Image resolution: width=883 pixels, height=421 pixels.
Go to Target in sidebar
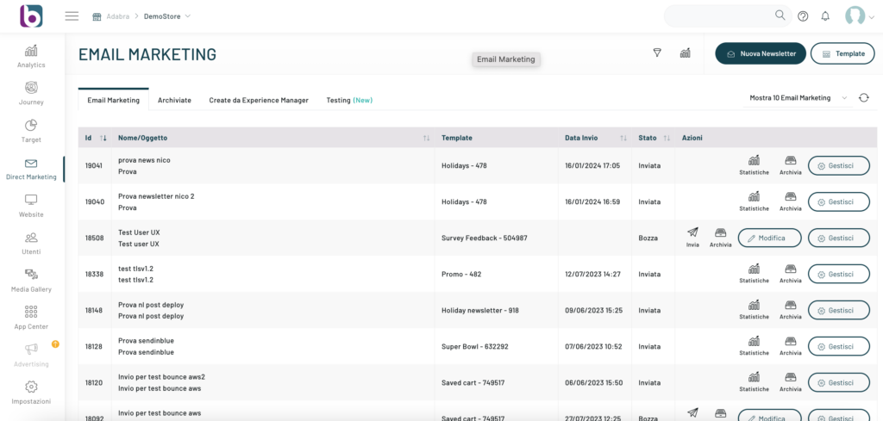pyautogui.click(x=31, y=130)
